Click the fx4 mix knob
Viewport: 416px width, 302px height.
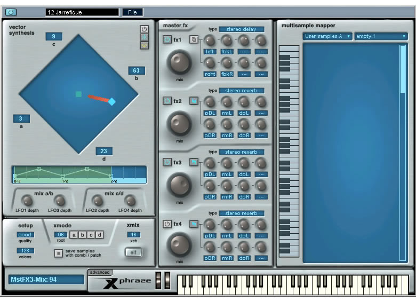(179, 245)
